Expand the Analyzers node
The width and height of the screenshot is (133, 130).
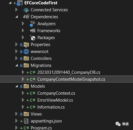[x=23, y=23]
